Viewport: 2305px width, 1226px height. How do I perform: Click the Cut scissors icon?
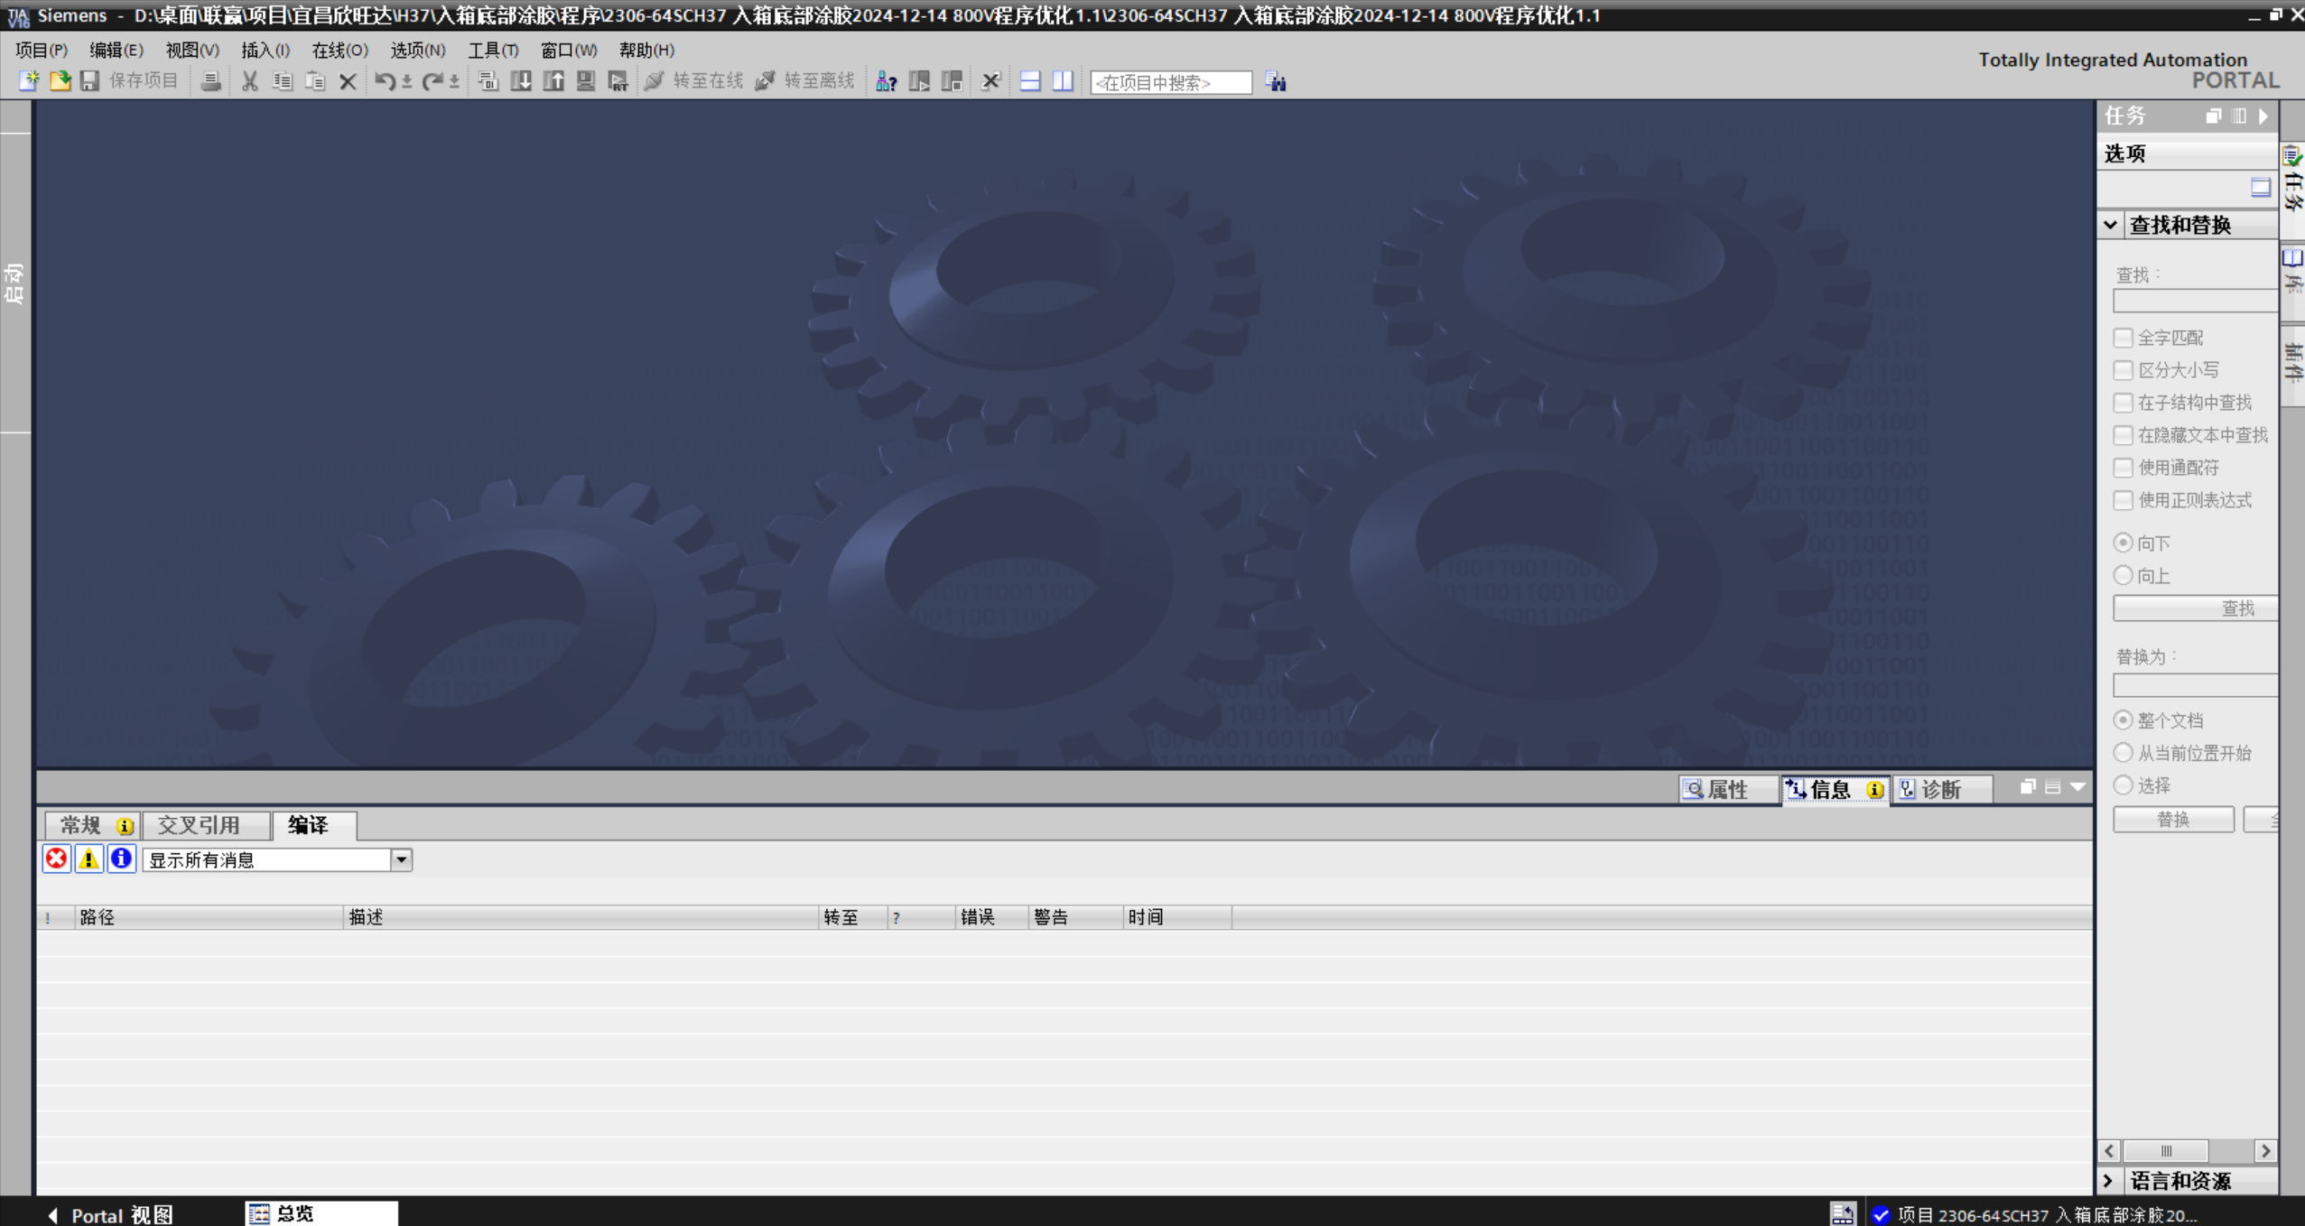pos(250,81)
